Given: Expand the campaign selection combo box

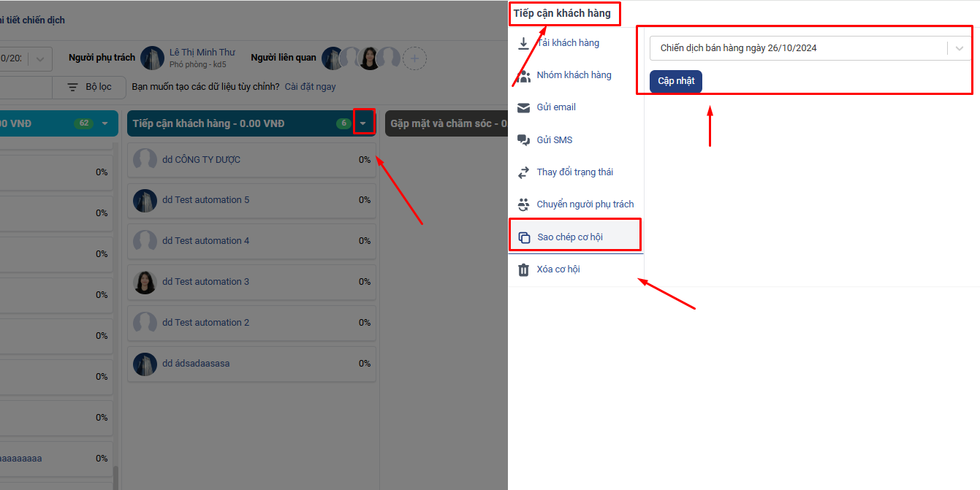Looking at the screenshot, I should click(x=959, y=48).
